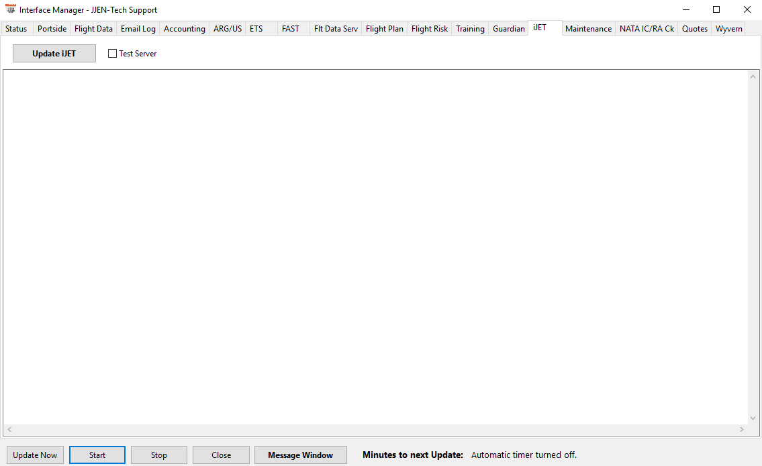Select the Flight Data tab
The image size is (762, 466).
(x=93, y=29)
